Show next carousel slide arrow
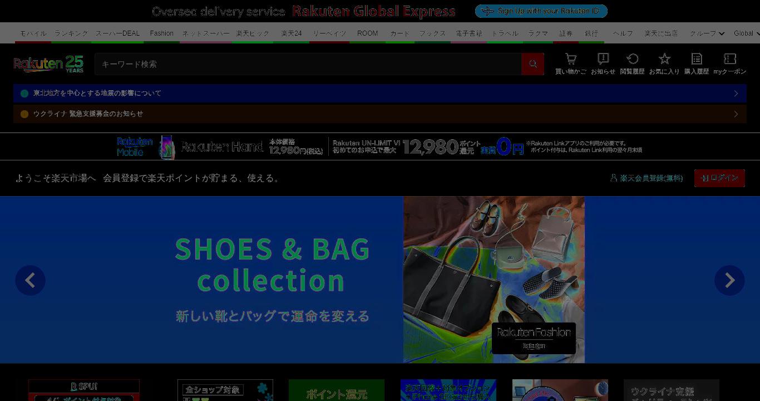The image size is (760, 401). click(729, 280)
